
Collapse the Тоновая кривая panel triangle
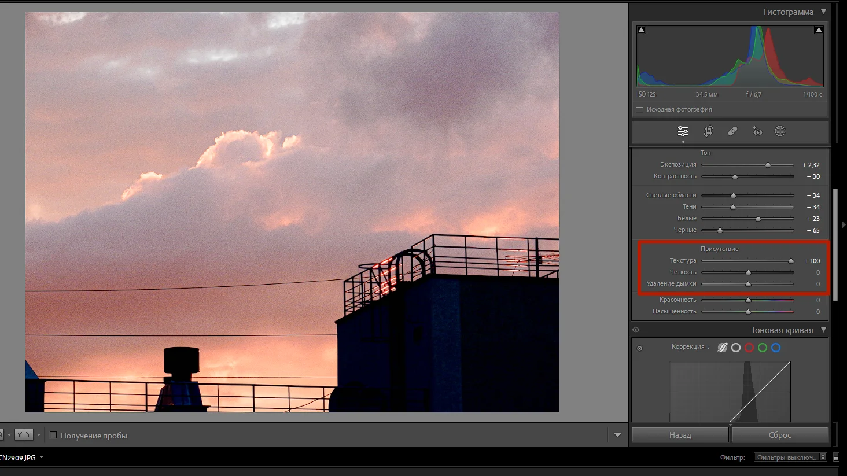coord(823,330)
